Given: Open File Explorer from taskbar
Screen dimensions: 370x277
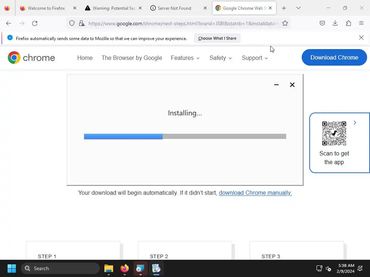Looking at the screenshot, I should click(109, 268).
